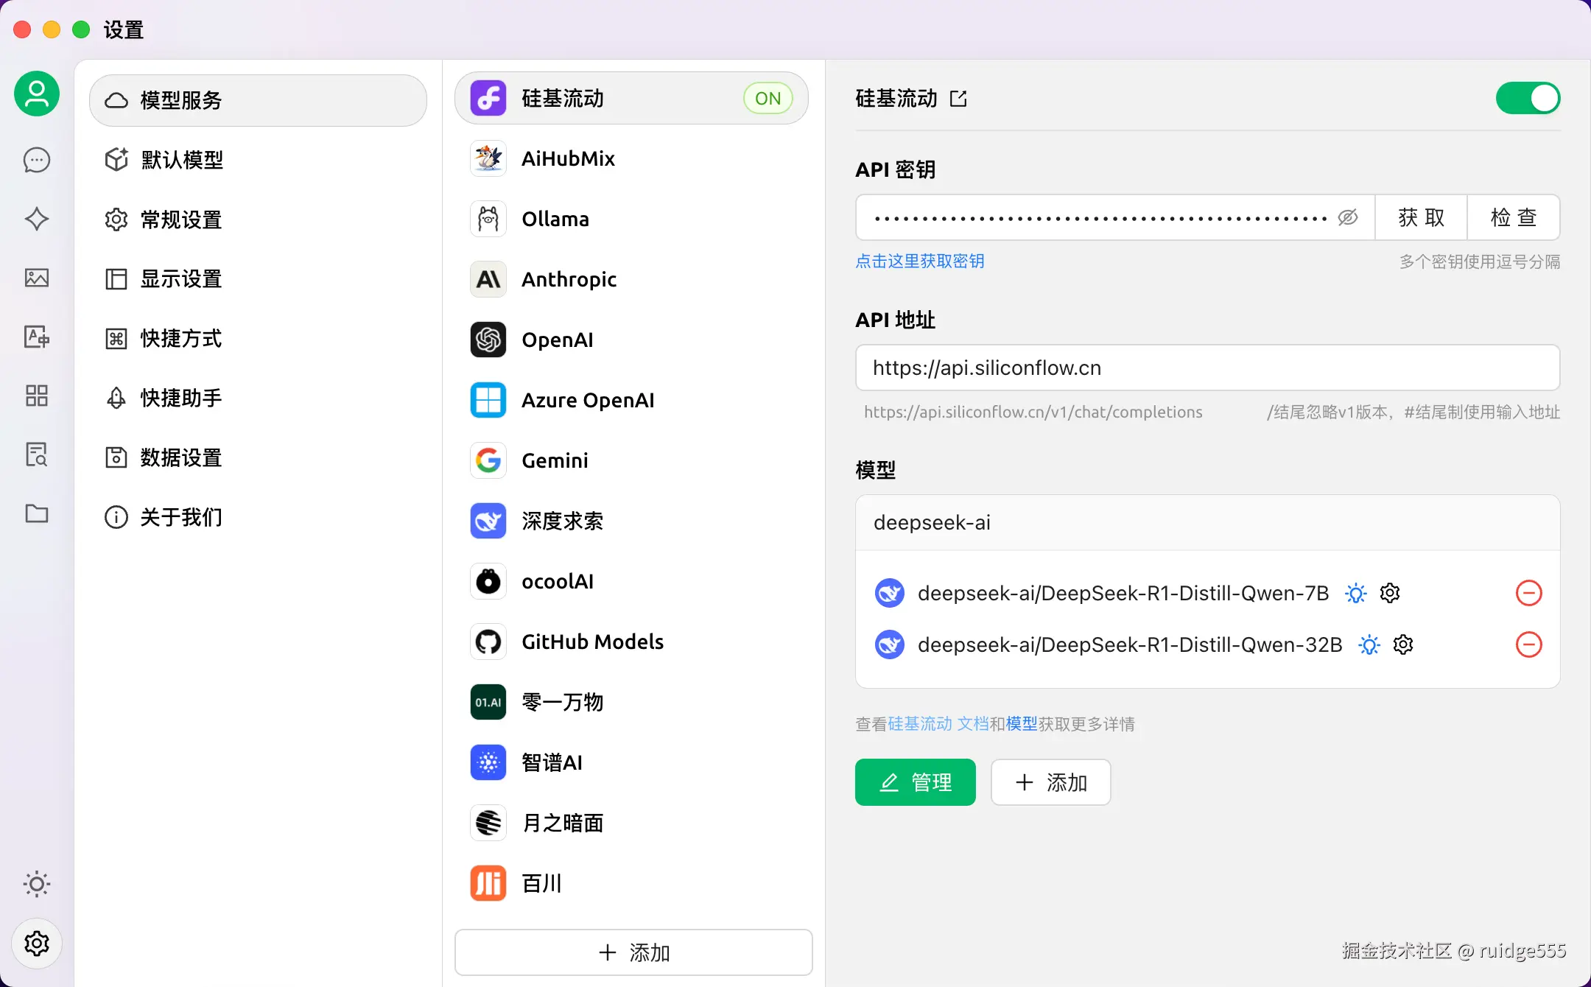
Task: Select Anthropic in the provider list
Action: 569,279
